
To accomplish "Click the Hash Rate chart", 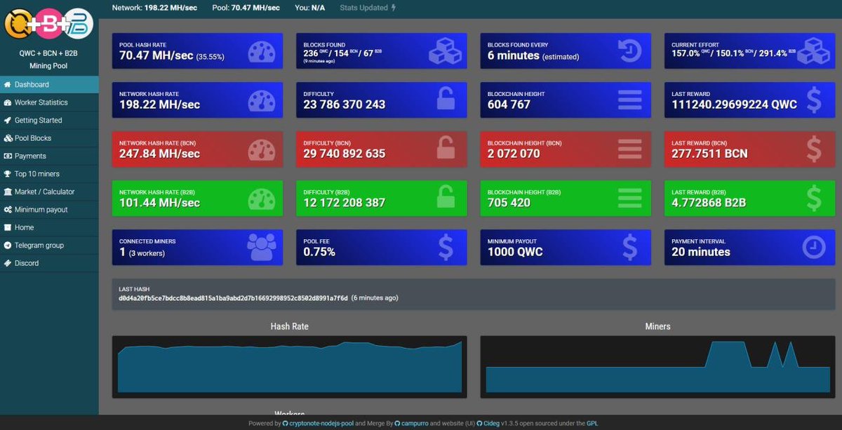I will pos(289,368).
